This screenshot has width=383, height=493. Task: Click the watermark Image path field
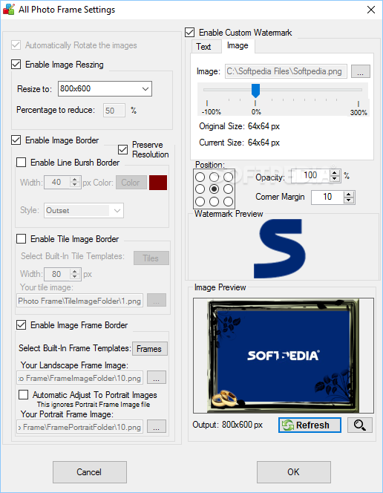286,71
